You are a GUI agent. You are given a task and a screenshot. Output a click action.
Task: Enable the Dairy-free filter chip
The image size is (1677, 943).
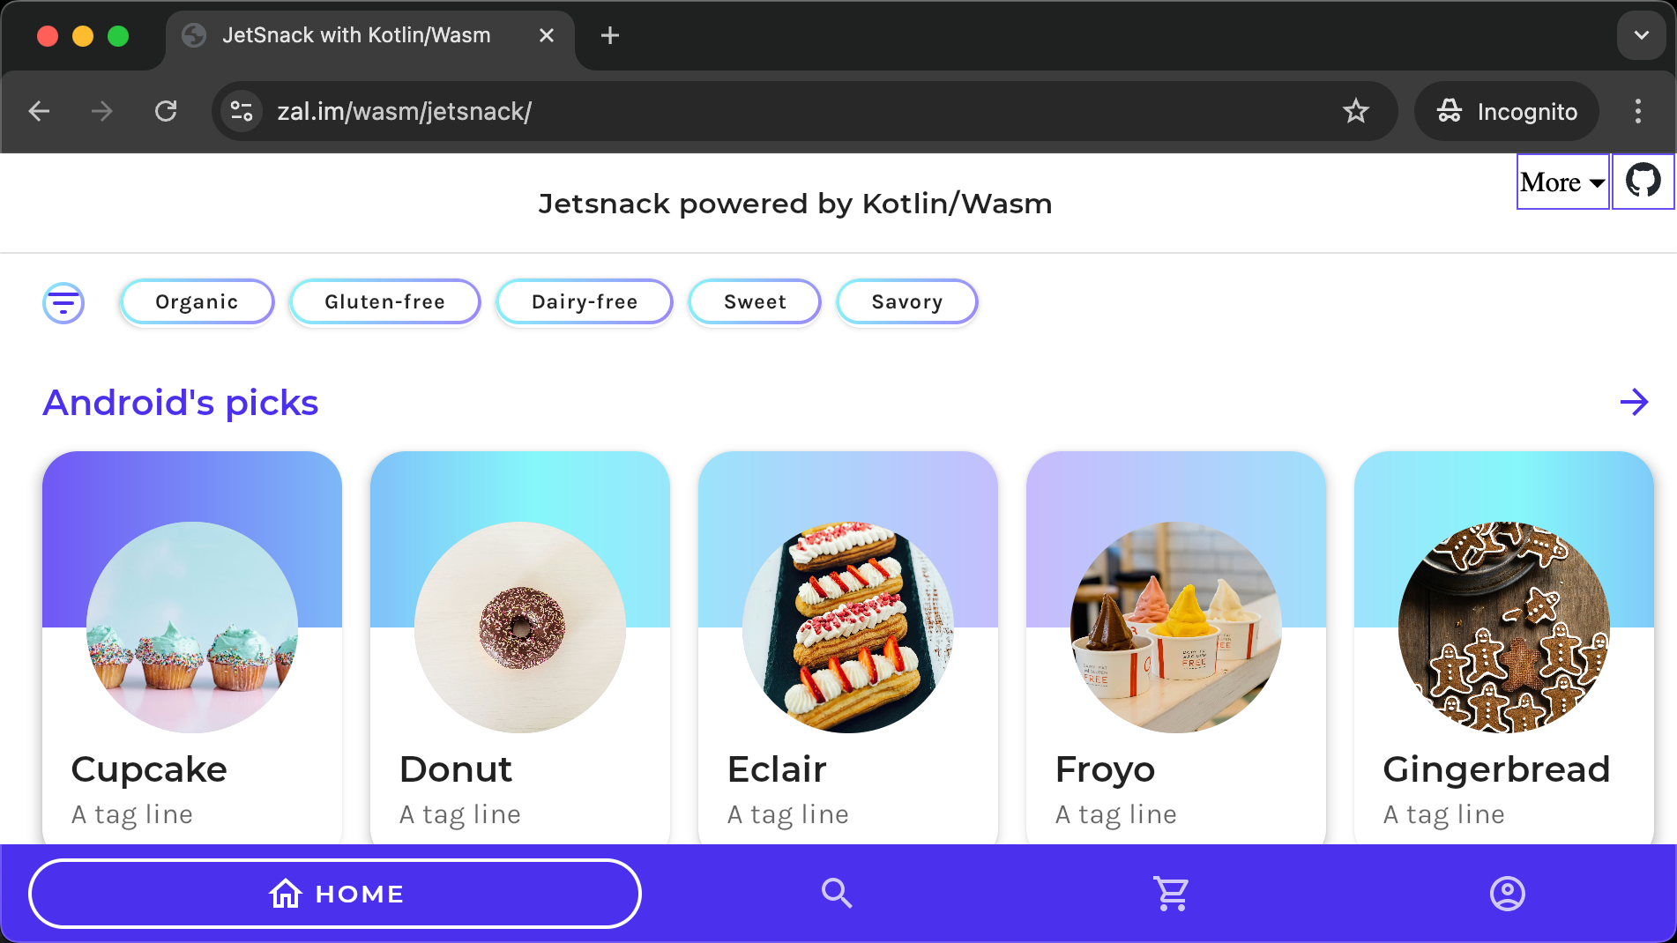pyautogui.click(x=585, y=302)
